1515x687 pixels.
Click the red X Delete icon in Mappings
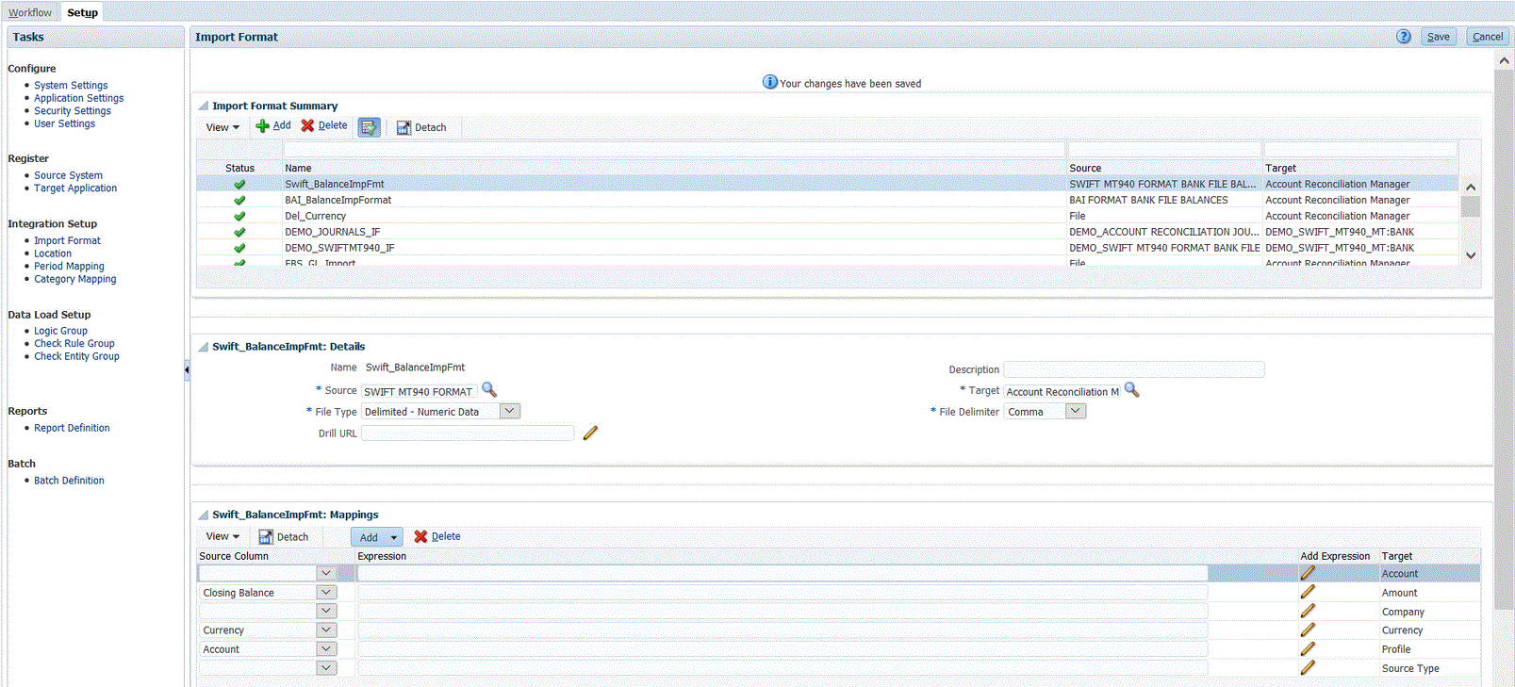coord(420,536)
